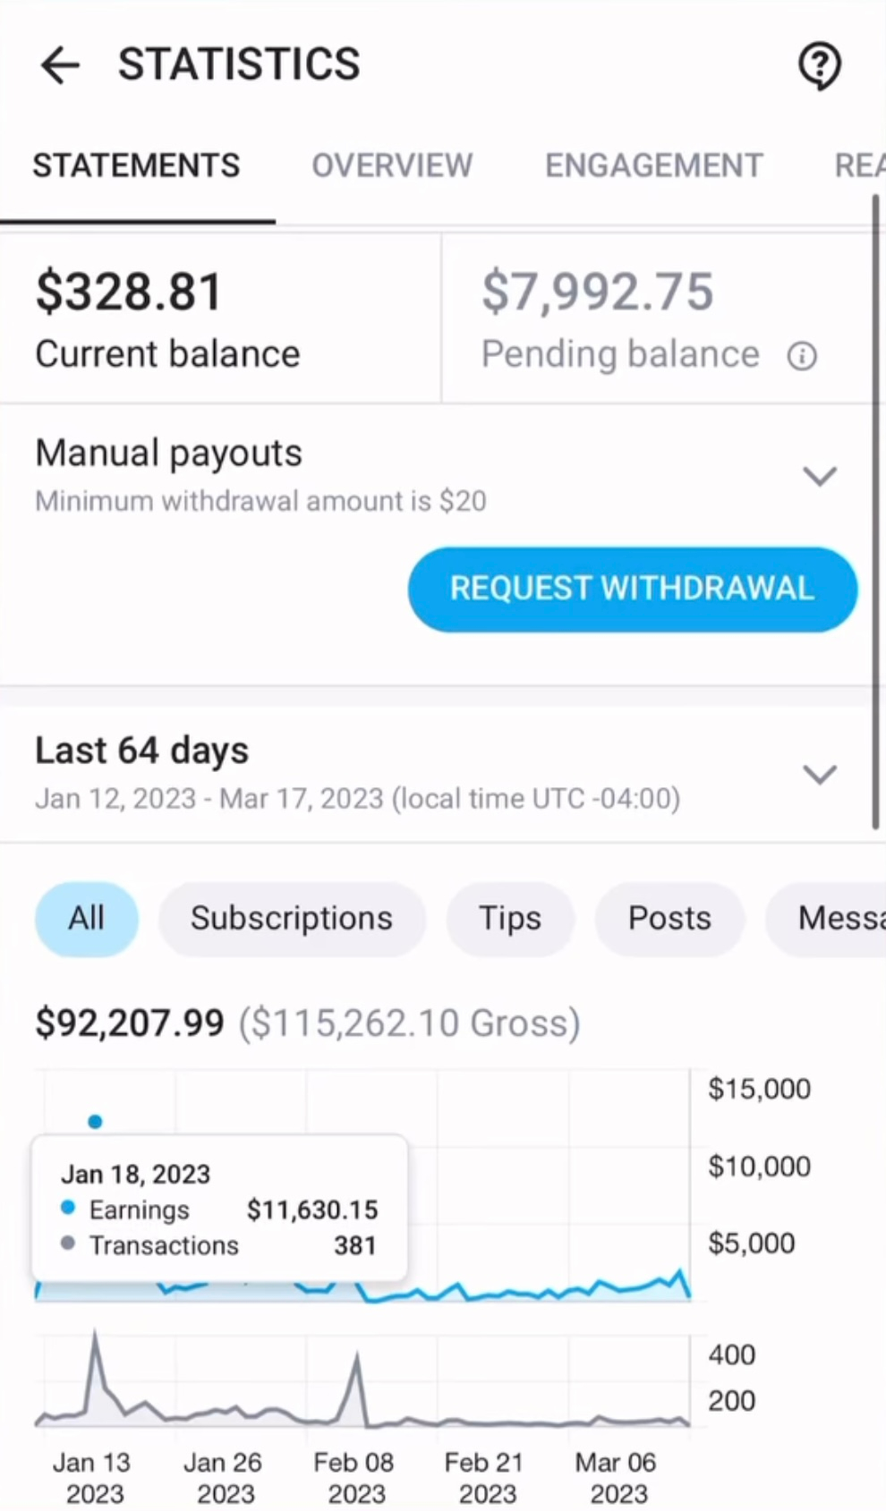This screenshot has width=886, height=1511.
Task: Click the partially visible Reach tab
Action: 860,166
